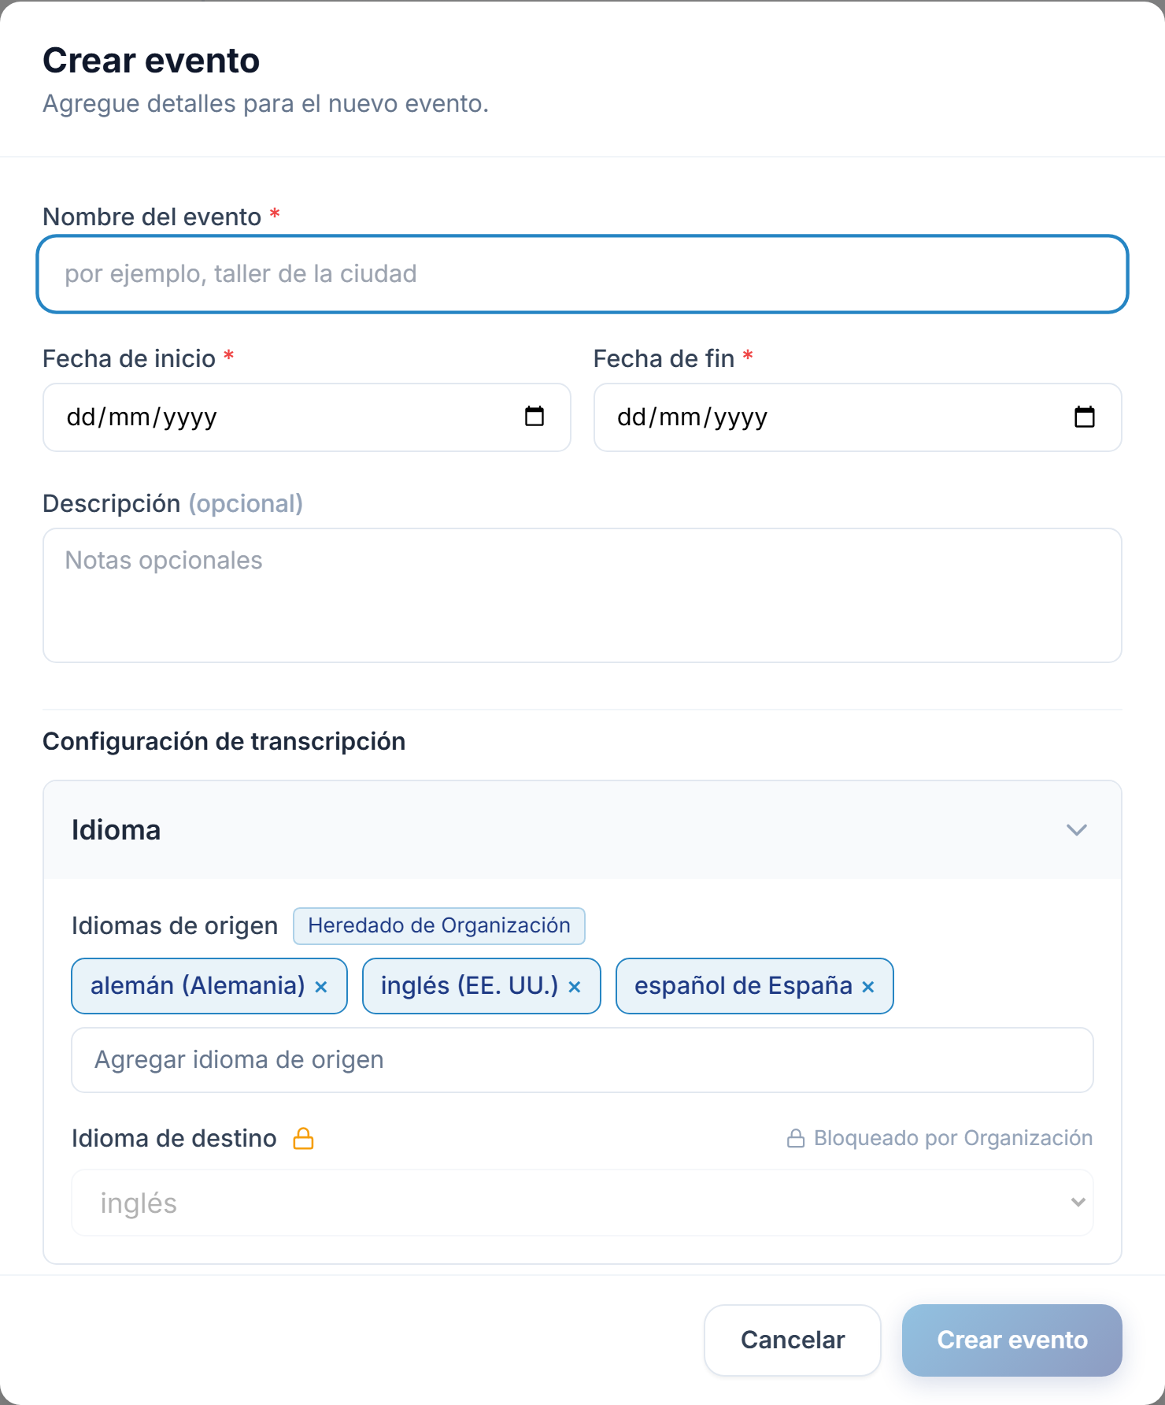Click the Fecha de fin date field

[858, 417]
